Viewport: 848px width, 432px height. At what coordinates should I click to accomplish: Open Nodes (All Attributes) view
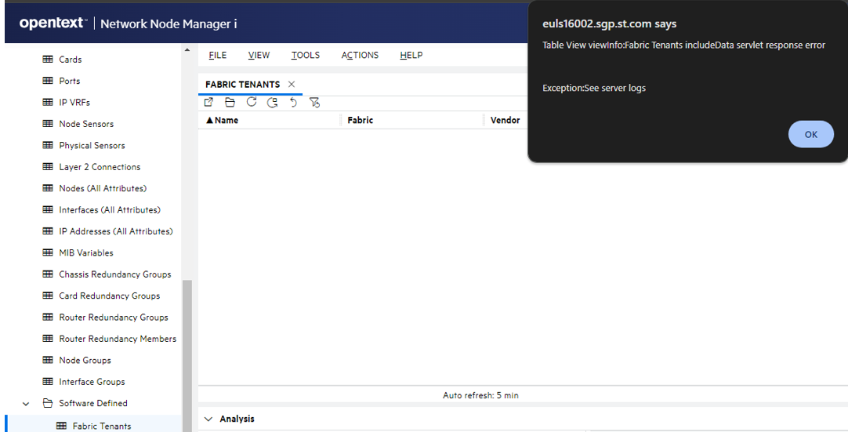pyautogui.click(x=103, y=188)
